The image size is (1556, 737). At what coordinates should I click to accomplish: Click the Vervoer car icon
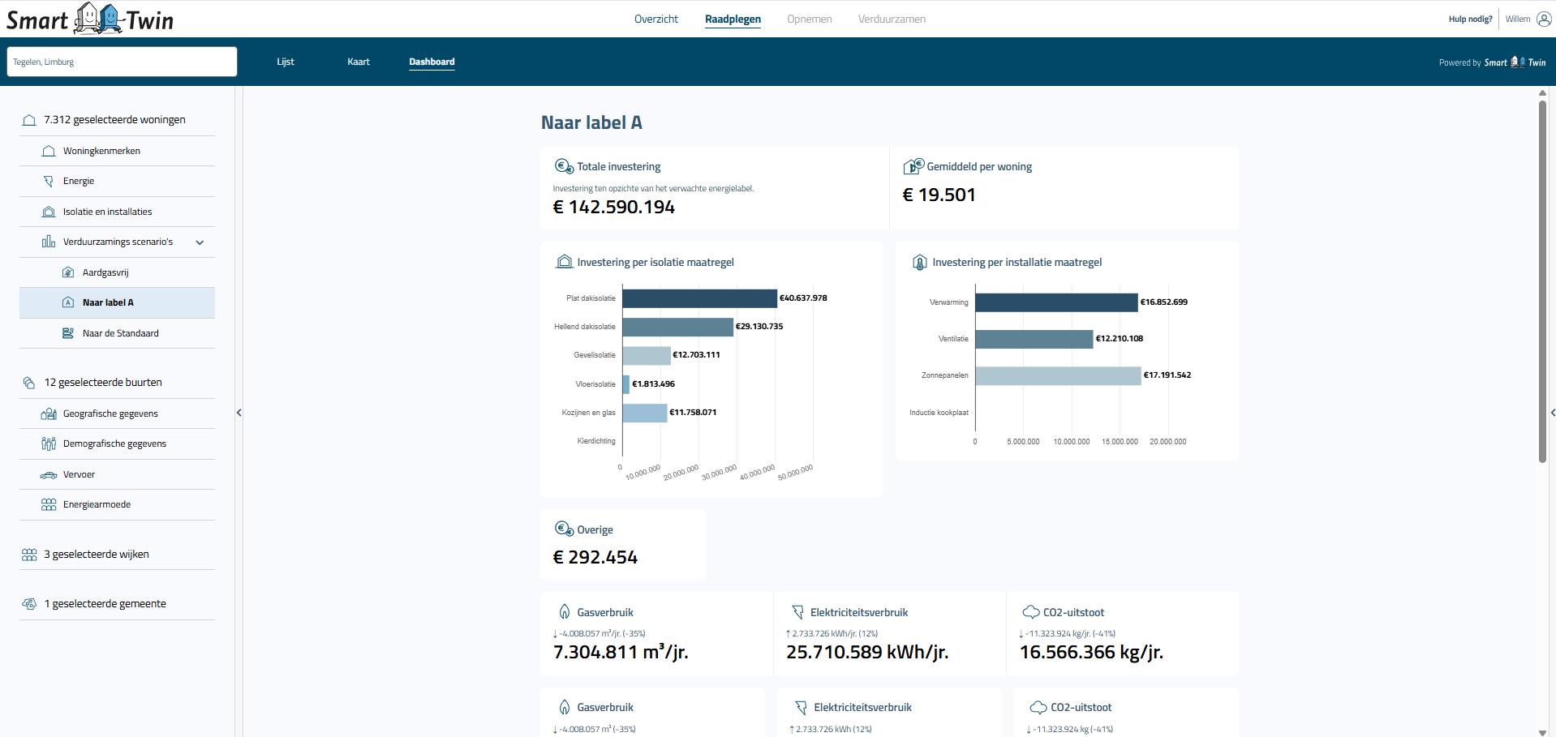[x=49, y=474]
